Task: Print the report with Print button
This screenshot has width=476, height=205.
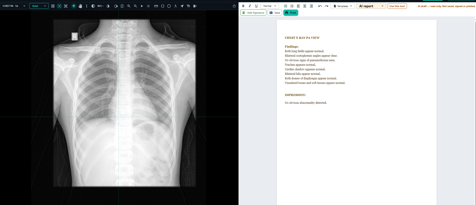Action: (291, 13)
